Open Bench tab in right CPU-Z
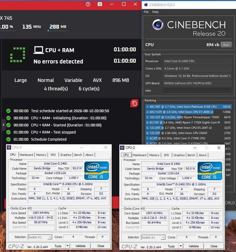 click(x=191, y=155)
